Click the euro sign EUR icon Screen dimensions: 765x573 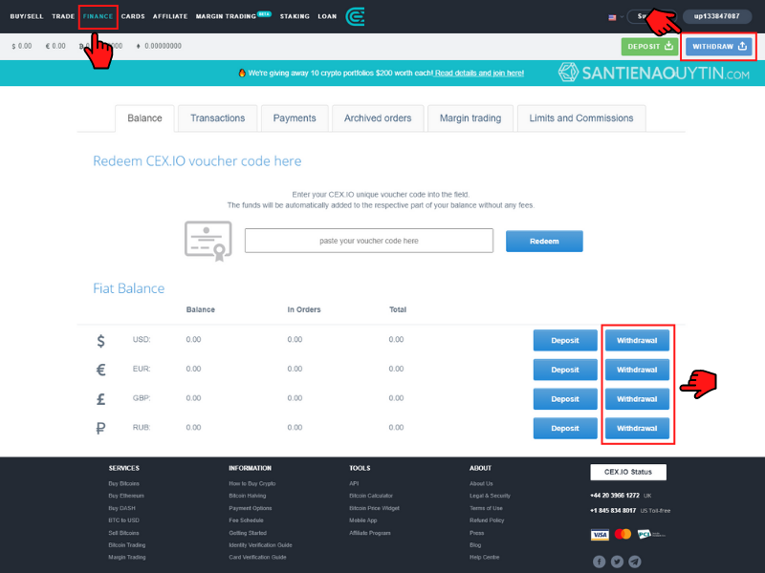[101, 370]
